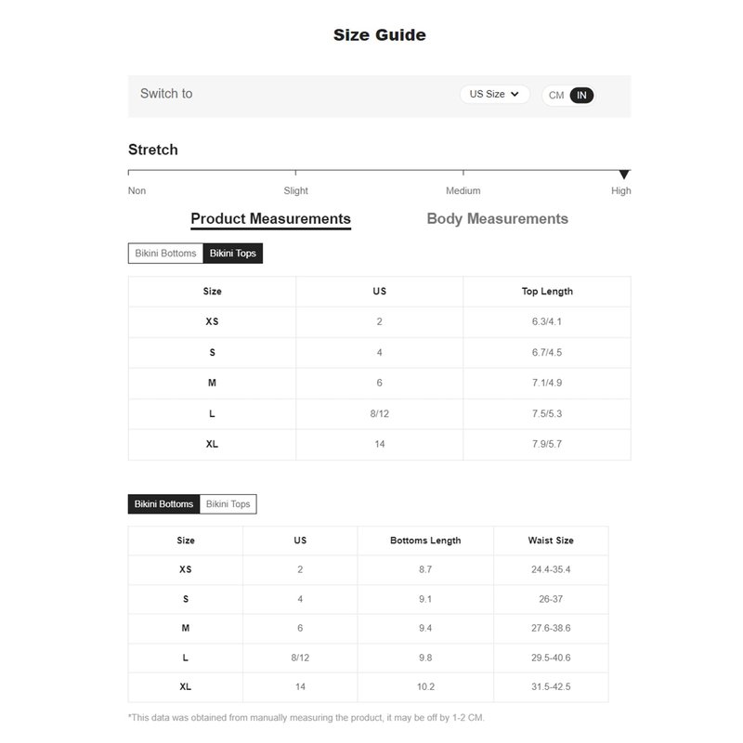The image size is (743, 743).
Task: Select the XS row in Bikini Tops table
Action: pyautogui.click(x=379, y=321)
